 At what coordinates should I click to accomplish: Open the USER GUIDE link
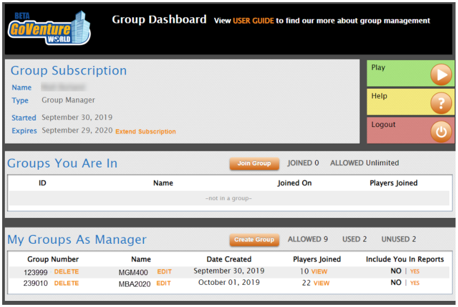(x=253, y=21)
